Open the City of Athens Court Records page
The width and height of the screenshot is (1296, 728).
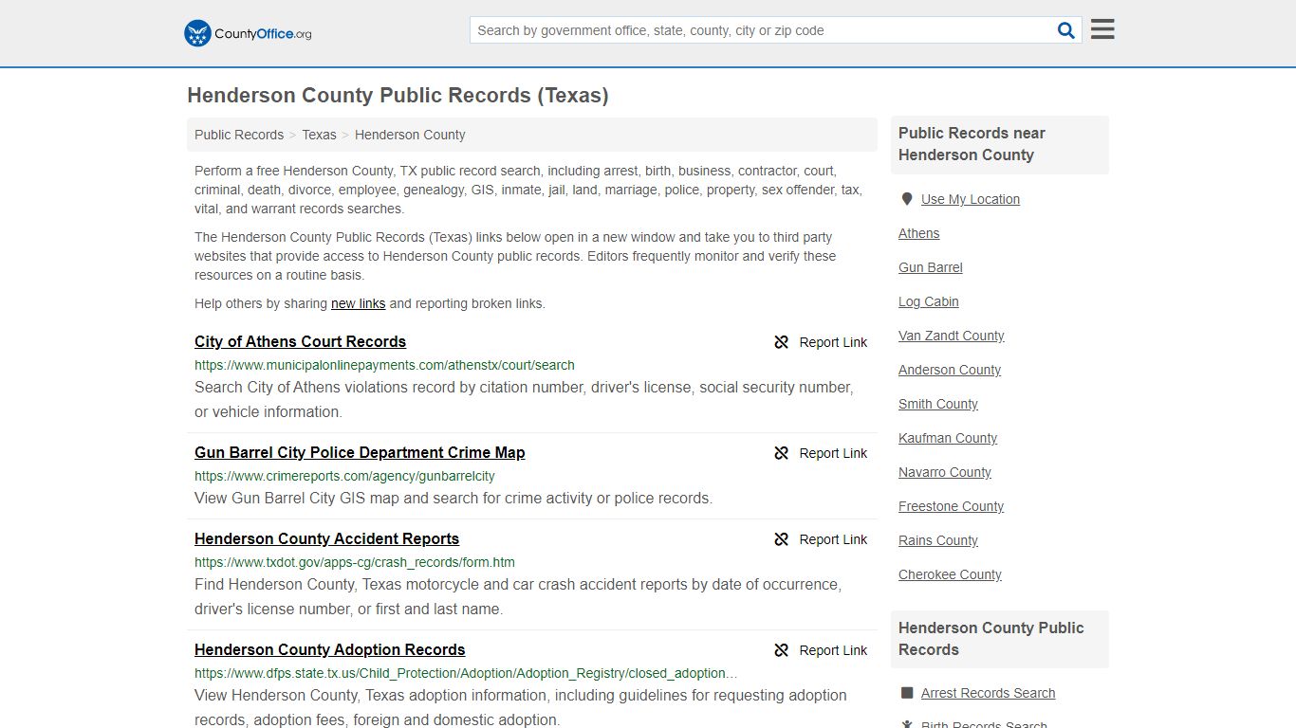(x=300, y=341)
